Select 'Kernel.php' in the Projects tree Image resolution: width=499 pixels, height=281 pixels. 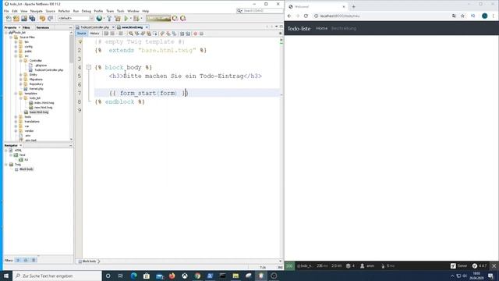coord(37,89)
